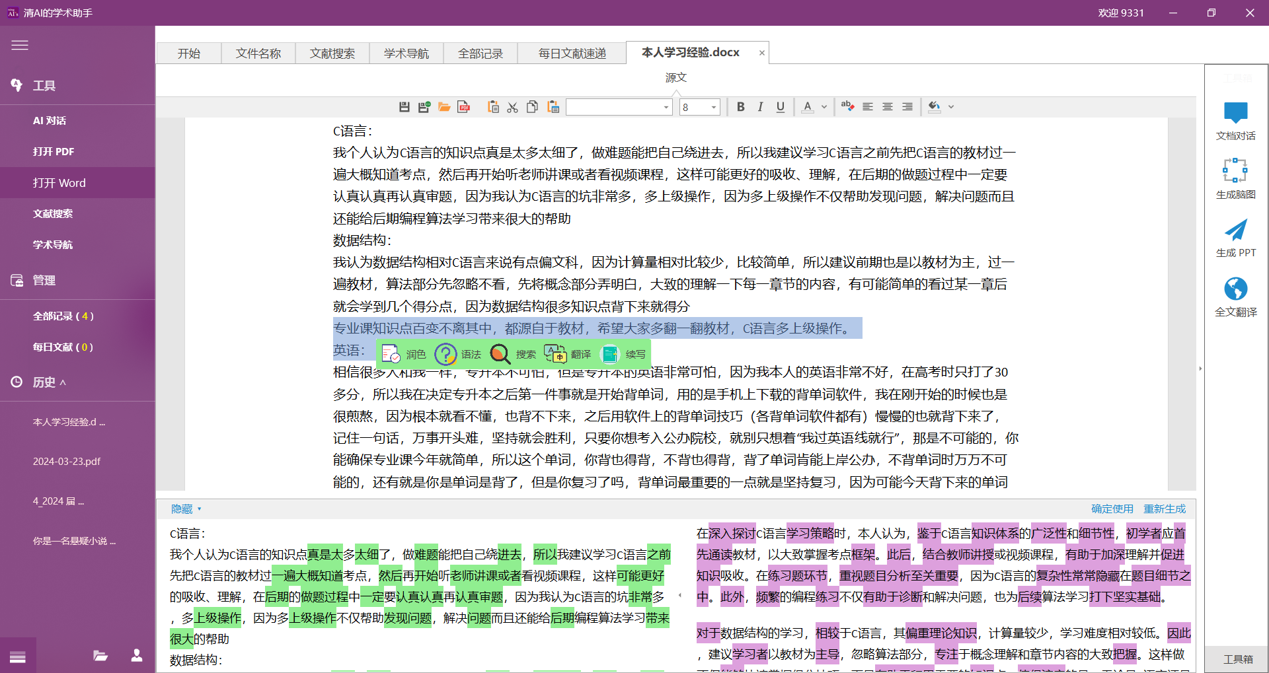Viewport: 1269px width, 673px height.
Task: Click the 工具 section icon in sidebar
Action: [17, 85]
